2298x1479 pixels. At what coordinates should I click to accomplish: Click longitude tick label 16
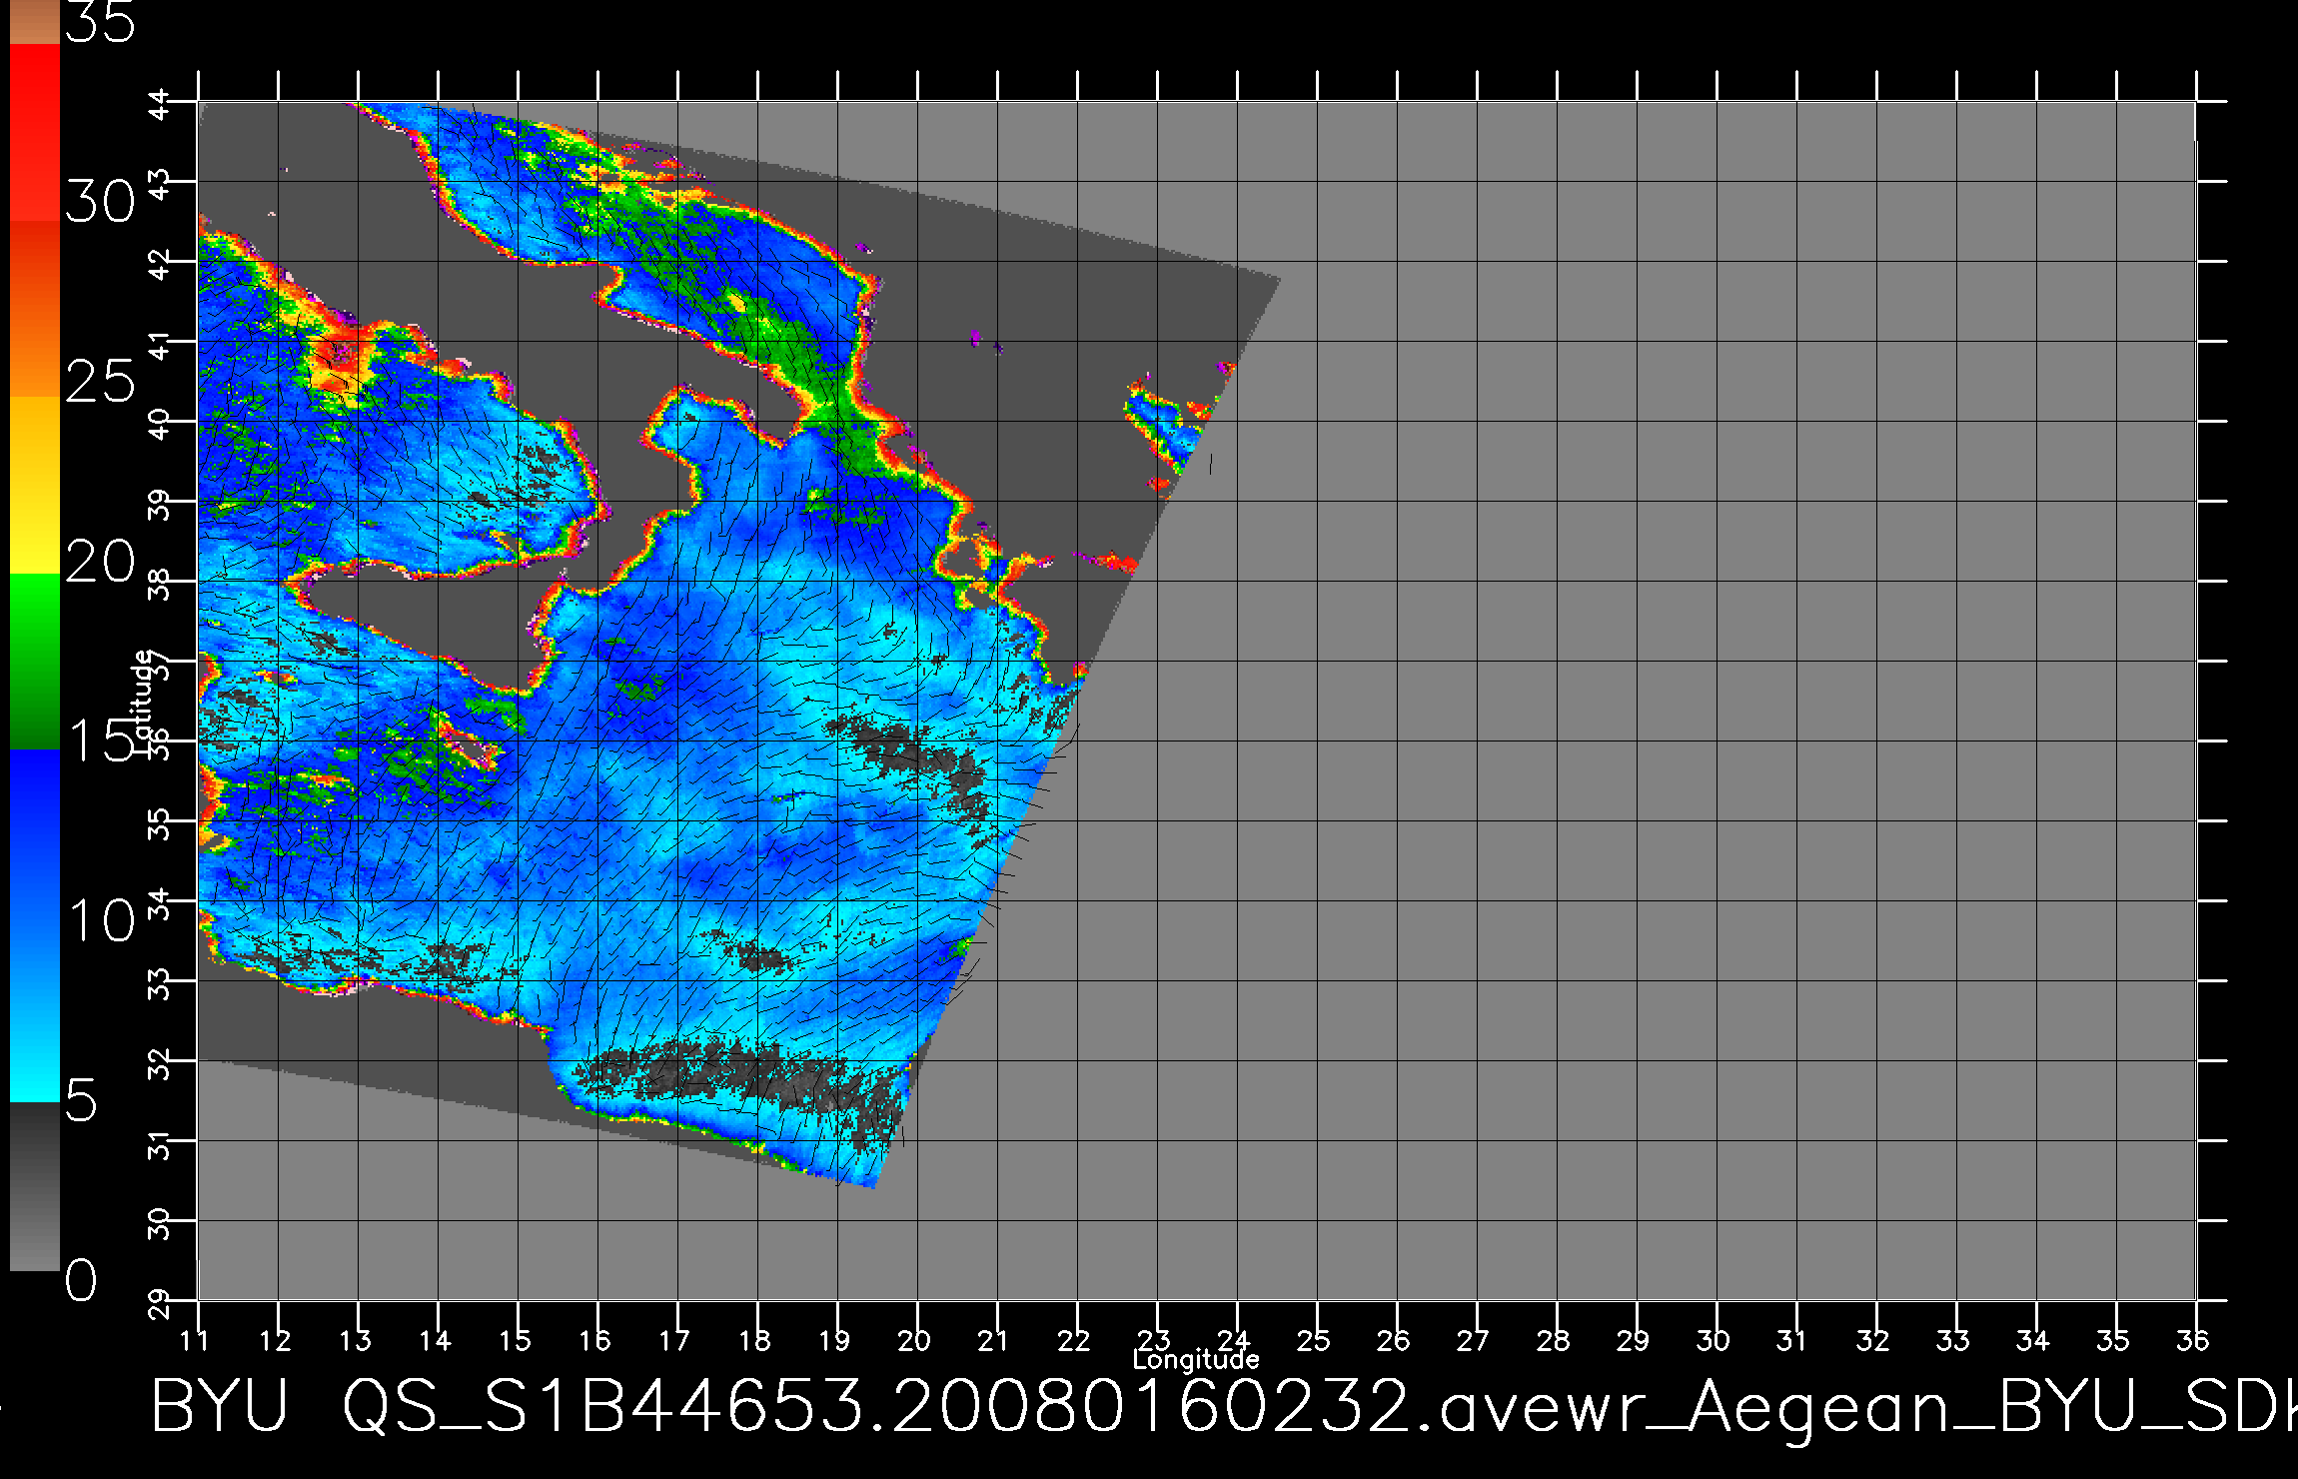595,1340
